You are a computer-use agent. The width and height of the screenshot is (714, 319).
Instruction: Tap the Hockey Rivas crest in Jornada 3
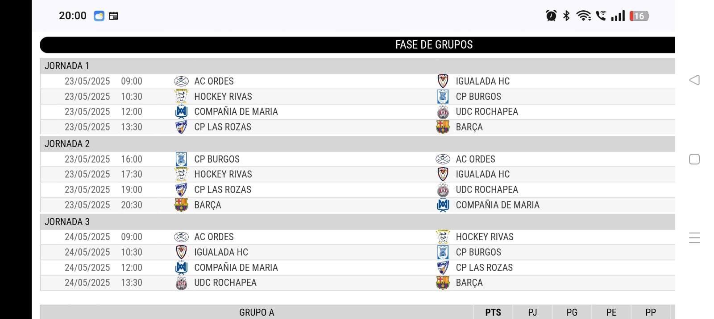point(443,237)
